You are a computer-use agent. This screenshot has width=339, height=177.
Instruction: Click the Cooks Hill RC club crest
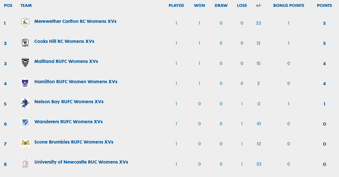(x=25, y=43)
